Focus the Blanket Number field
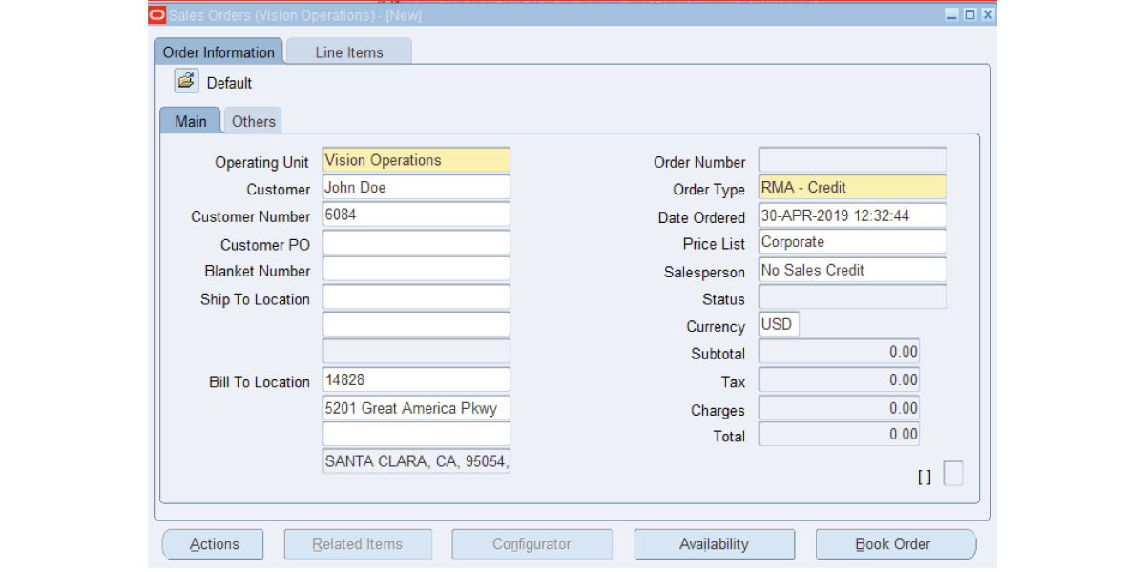The height and width of the screenshot is (572, 1145). point(416,270)
